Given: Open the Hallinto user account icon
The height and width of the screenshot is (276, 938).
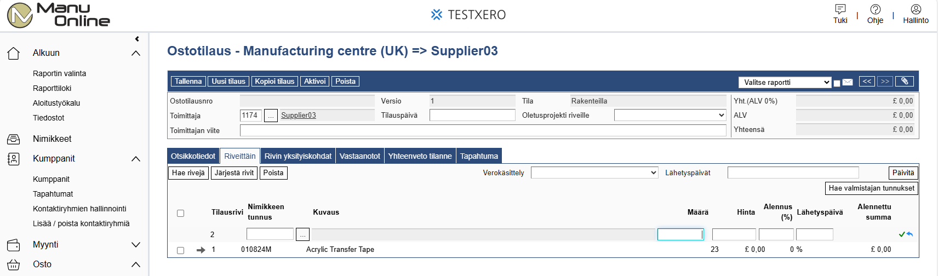Looking at the screenshot, I should click(x=916, y=9).
